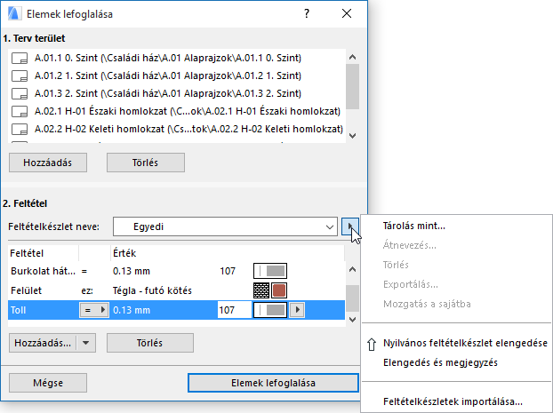553x413 pixels.
Task: Open the pen picker arrow in Toll row
Action: point(297,310)
